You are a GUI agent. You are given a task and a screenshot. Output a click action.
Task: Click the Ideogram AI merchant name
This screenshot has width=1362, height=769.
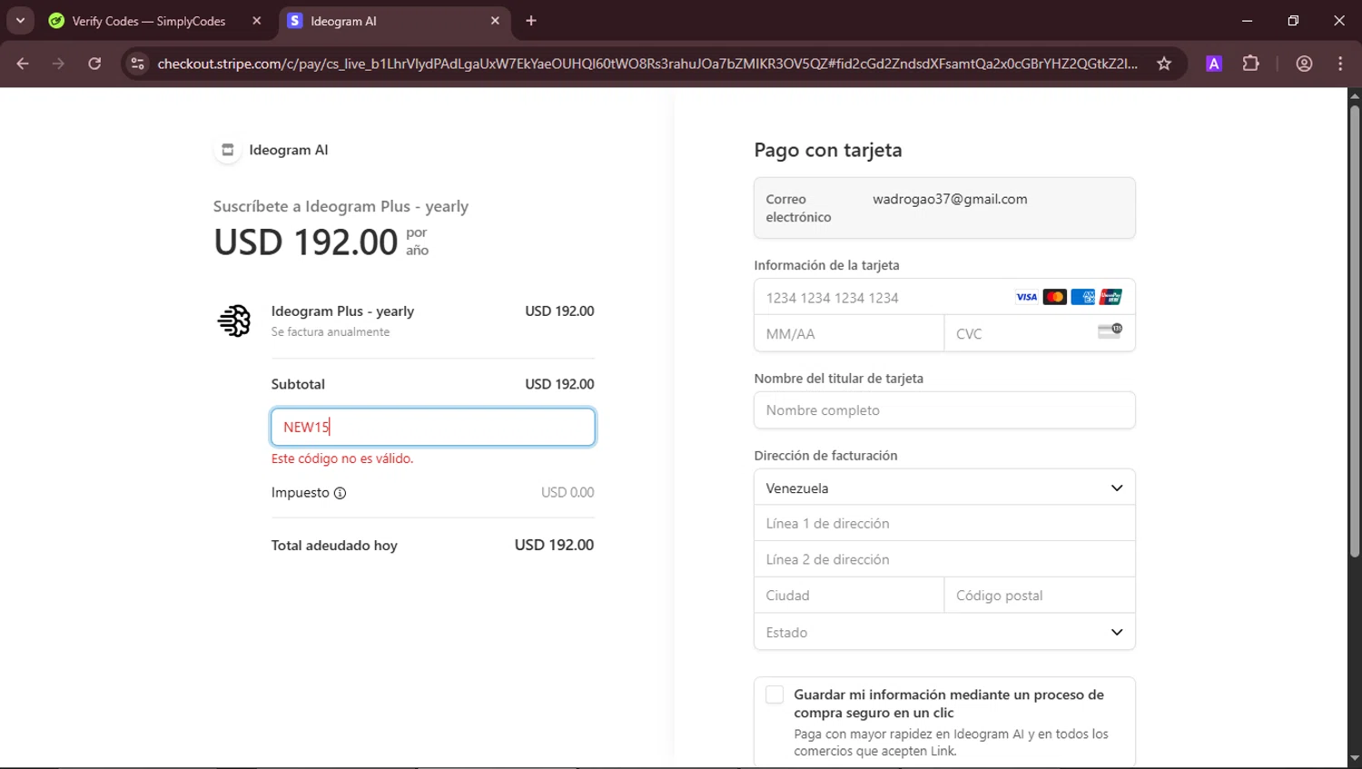(289, 150)
